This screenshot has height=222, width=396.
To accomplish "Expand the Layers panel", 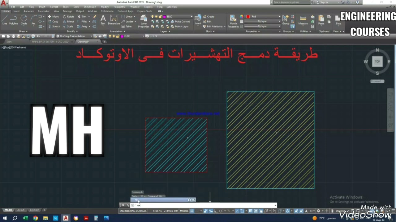I will coord(165,31).
